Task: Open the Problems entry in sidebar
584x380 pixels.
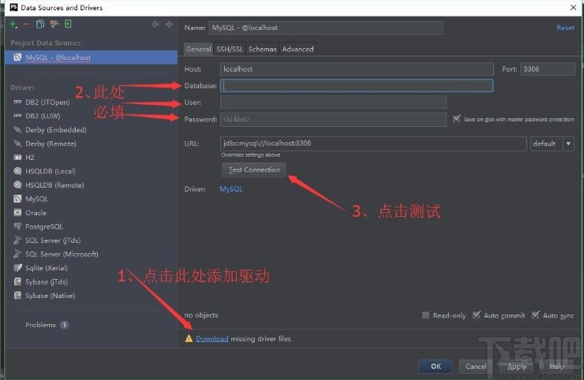Action: (x=40, y=325)
